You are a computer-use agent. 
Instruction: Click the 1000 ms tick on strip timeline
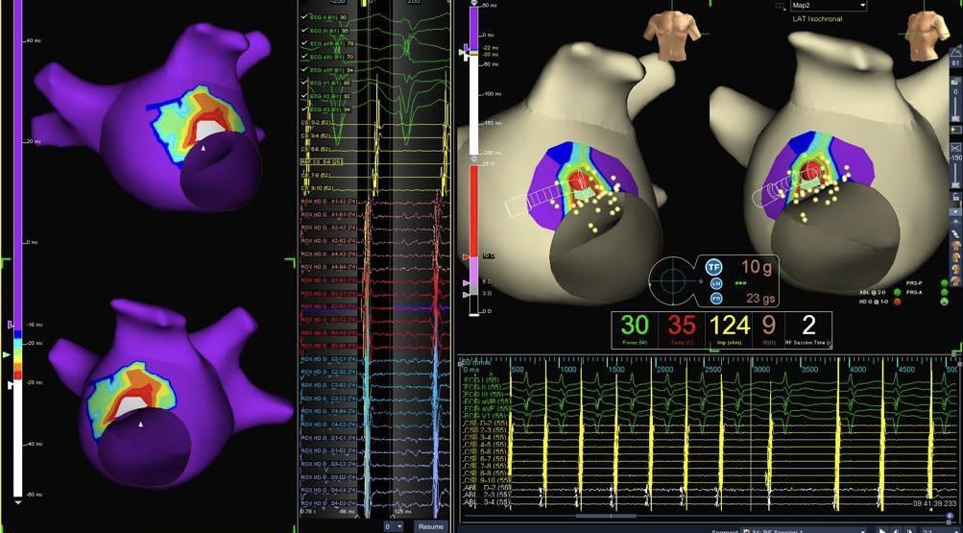[x=568, y=370]
